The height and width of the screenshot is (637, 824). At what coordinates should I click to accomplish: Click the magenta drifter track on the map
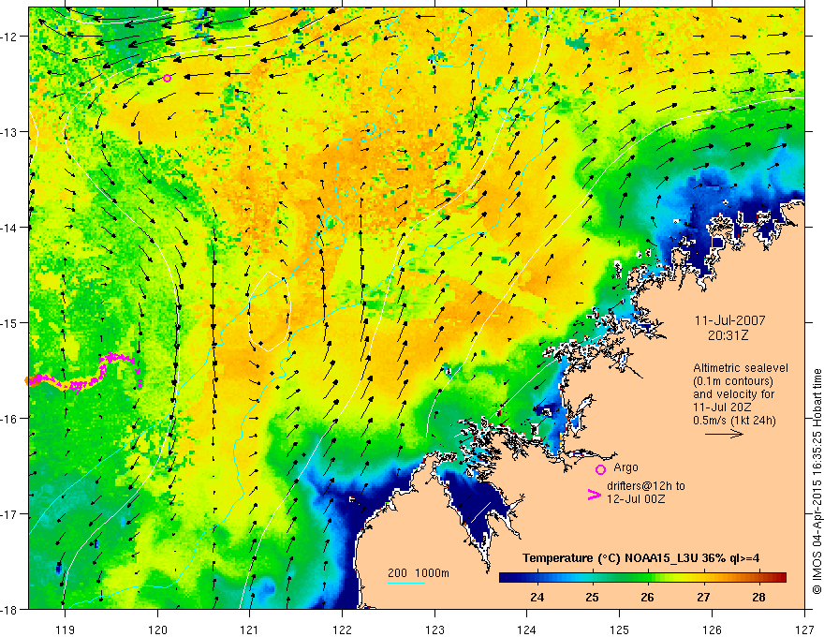pyautogui.click(x=84, y=372)
